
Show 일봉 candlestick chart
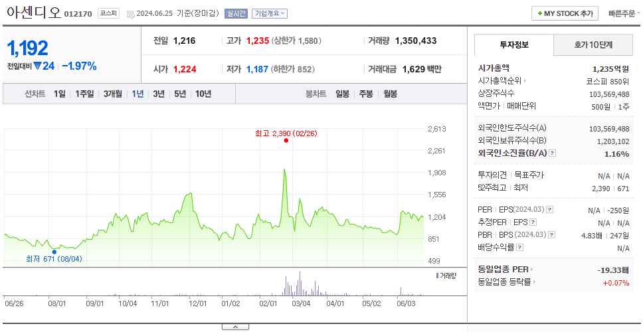[x=342, y=94]
